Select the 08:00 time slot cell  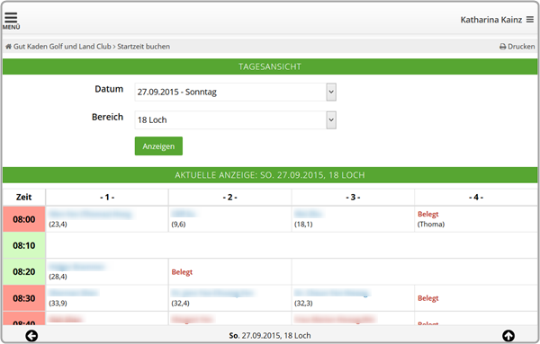click(x=23, y=219)
